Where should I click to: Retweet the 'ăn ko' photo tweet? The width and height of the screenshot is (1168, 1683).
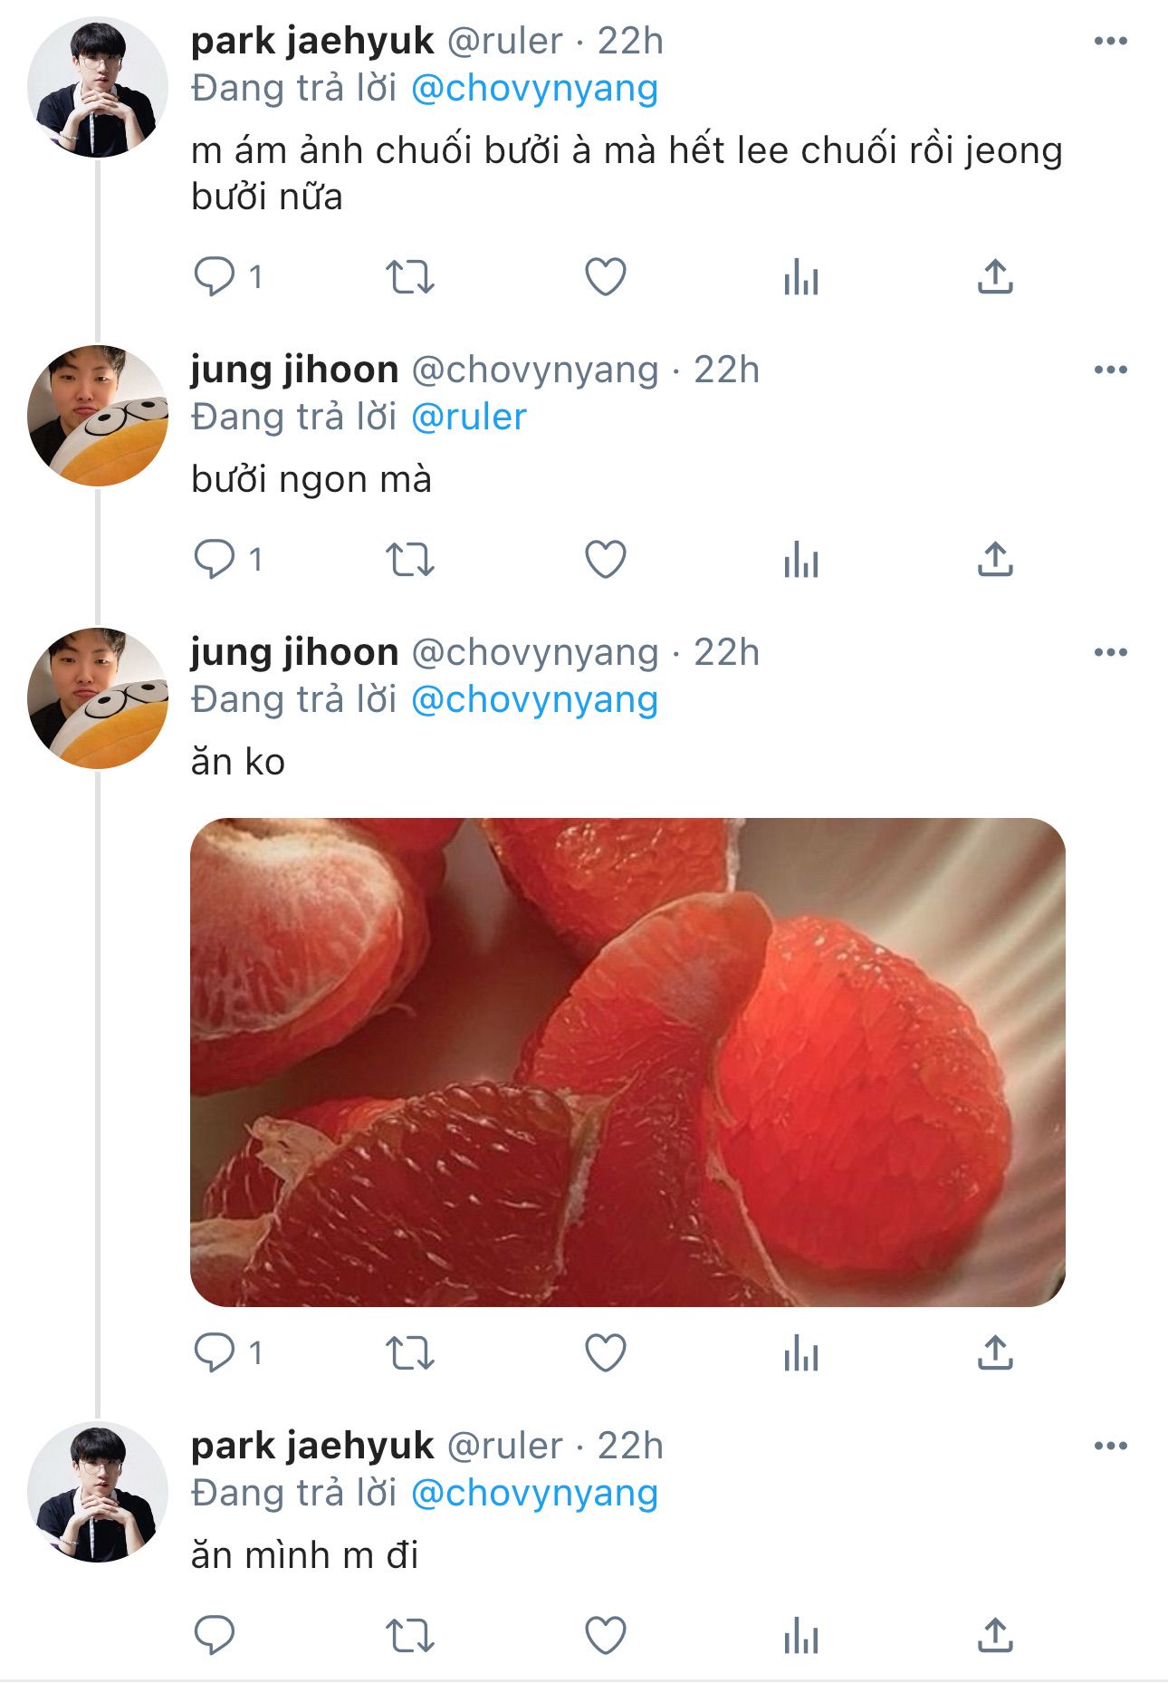(410, 1353)
